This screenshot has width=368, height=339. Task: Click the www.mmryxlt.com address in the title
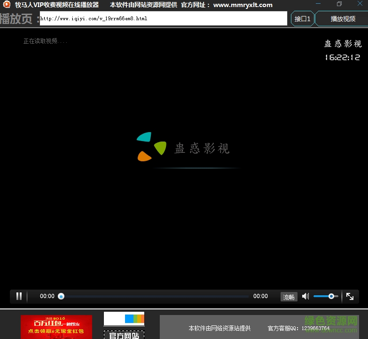[x=243, y=5]
